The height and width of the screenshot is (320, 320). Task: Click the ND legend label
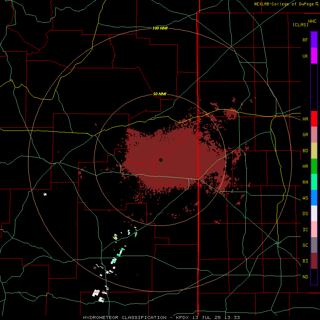point(305,277)
